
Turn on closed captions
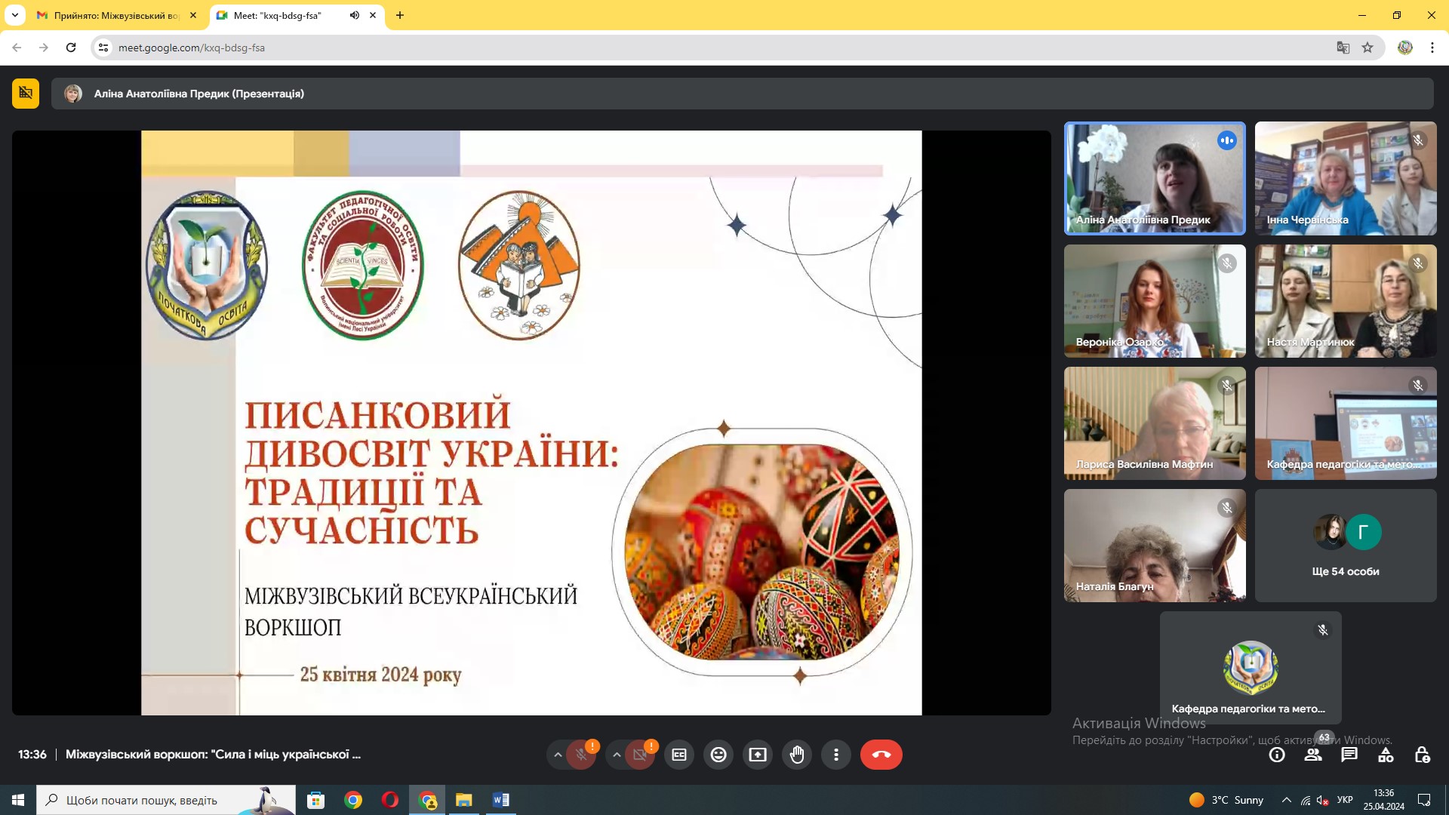pyautogui.click(x=679, y=755)
